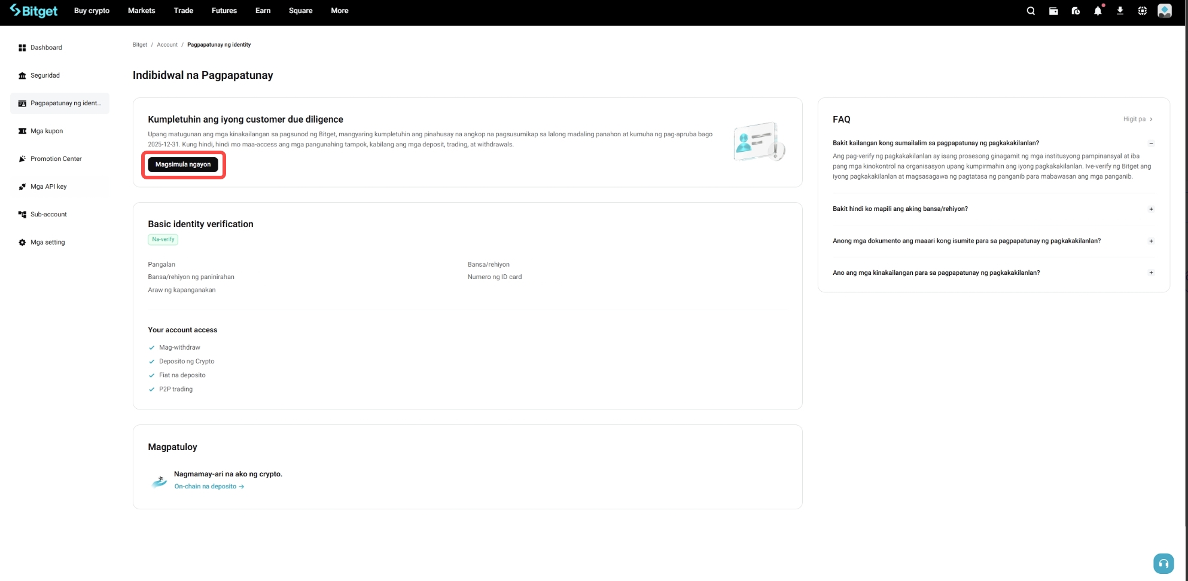Open the Account breadcrumb link
The width and height of the screenshot is (1188, 581).
pyautogui.click(x=167, y=44)
